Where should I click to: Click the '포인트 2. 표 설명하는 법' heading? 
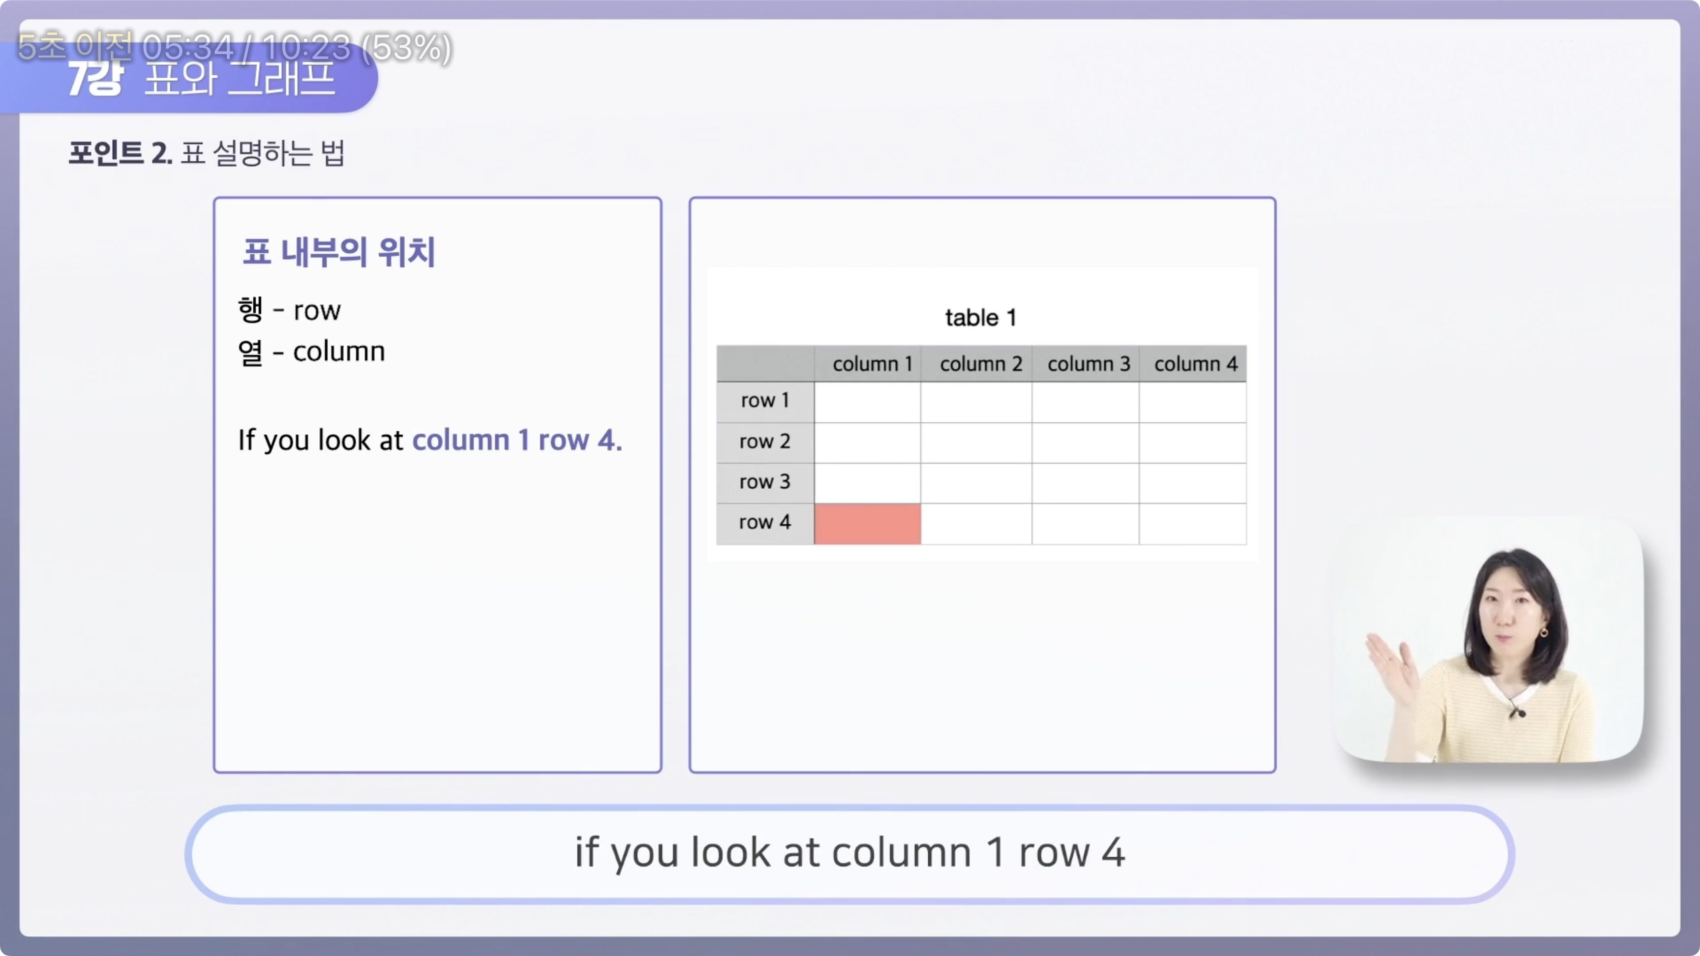tap(207, 153)
